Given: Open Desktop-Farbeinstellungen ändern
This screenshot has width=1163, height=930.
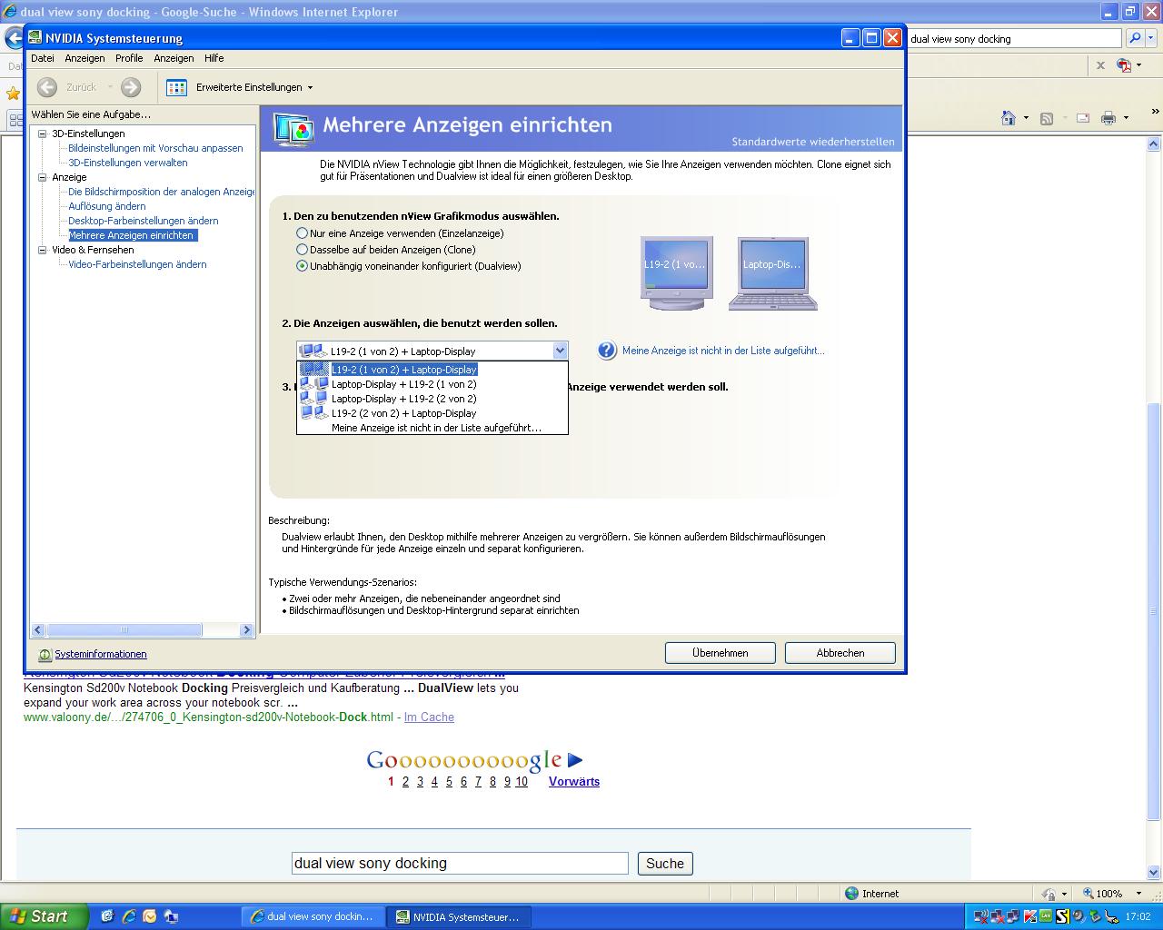Looking at the screenshot, I should [x=144, y=221].
